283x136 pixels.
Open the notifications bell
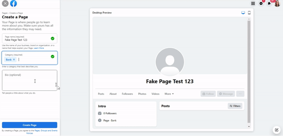[269, 4]
